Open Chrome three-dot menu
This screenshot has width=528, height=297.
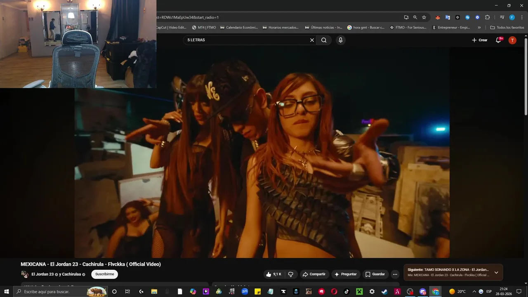click(521, 17)
